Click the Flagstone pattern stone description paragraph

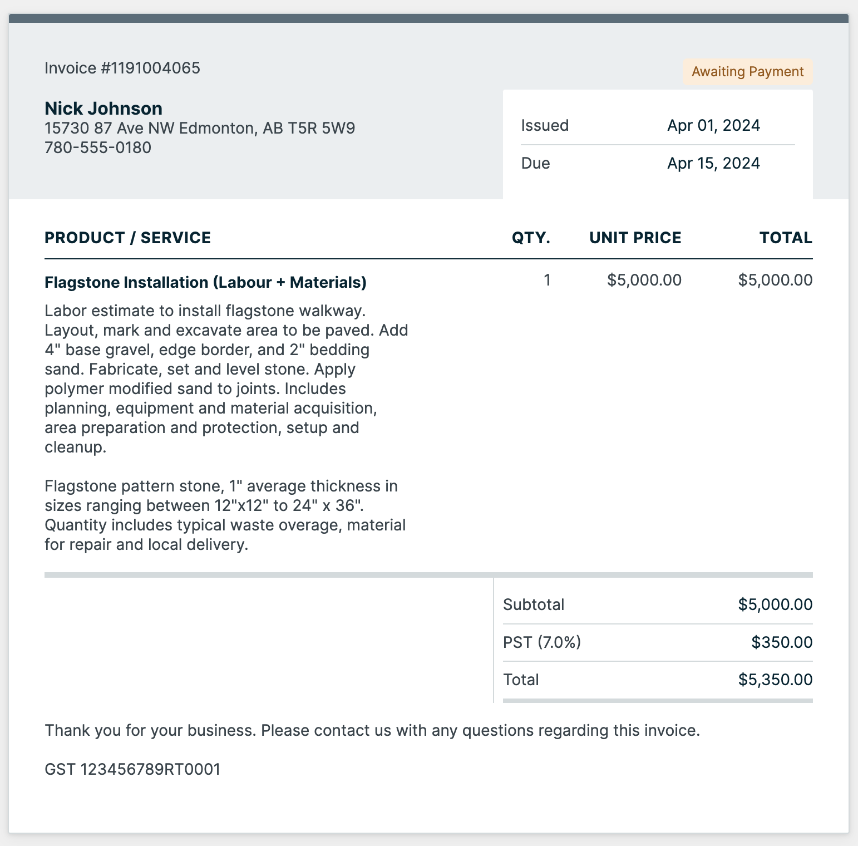pyautogui.click(x=223, y=515)
